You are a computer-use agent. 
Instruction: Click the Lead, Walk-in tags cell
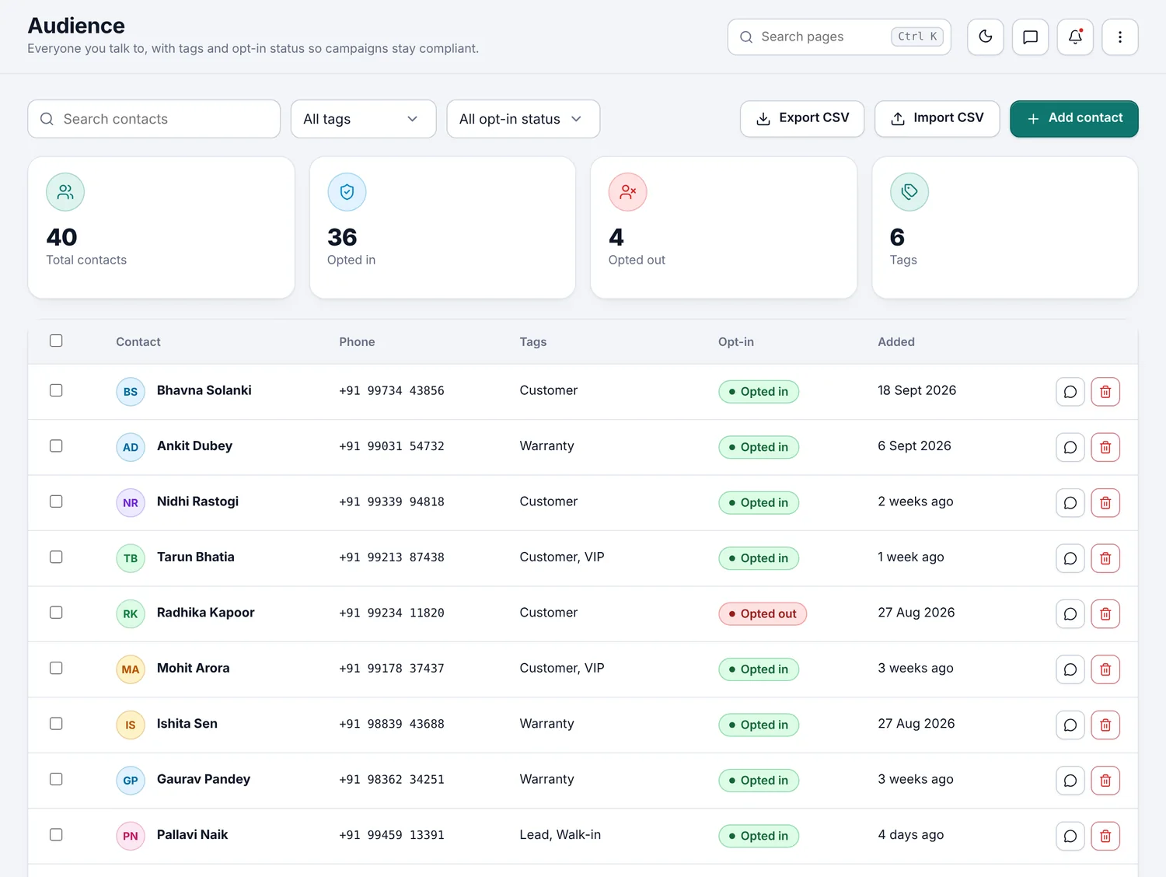[560, 835]
